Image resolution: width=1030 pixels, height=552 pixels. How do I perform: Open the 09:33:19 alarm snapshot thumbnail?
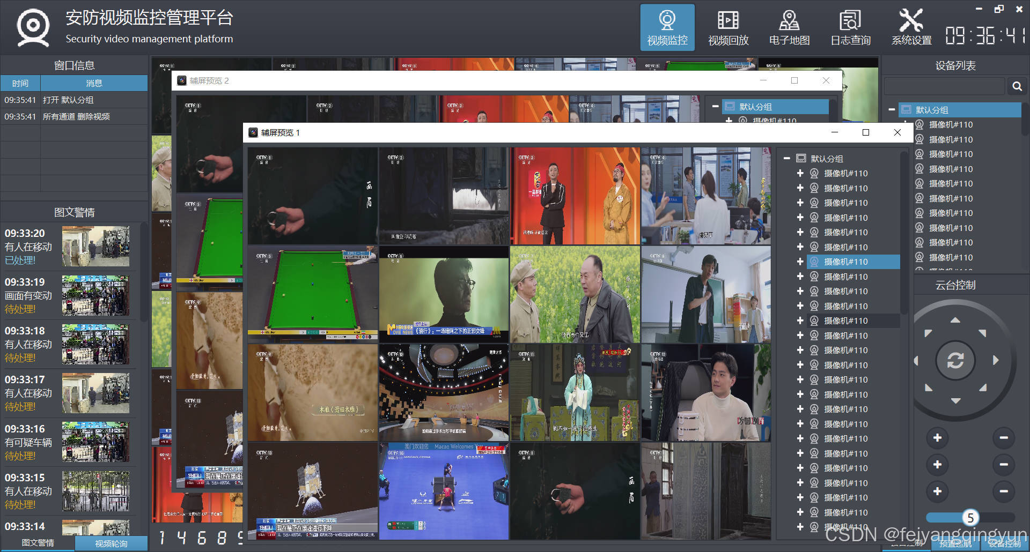coord(95,295)
